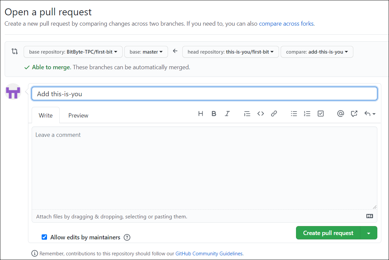Viewport: 389px width, 260px height.
Task: Open the saved replies dropdown
Action: tap(369, 114)
